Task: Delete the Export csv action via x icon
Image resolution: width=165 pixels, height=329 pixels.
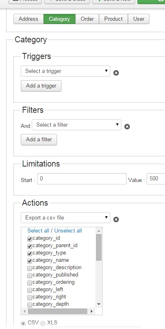Action: [116, 219]
